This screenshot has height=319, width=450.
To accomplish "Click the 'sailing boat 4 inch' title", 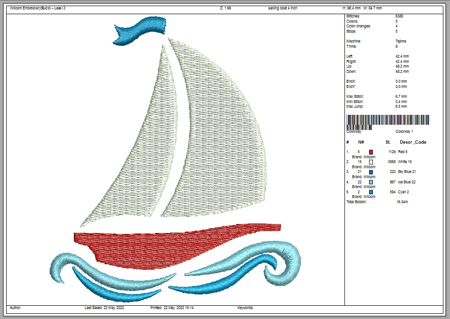I will pyautogui.click(x=282, y=9).
